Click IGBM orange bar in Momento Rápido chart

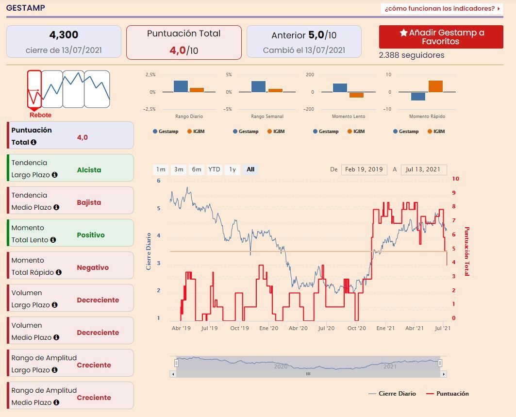435,86
